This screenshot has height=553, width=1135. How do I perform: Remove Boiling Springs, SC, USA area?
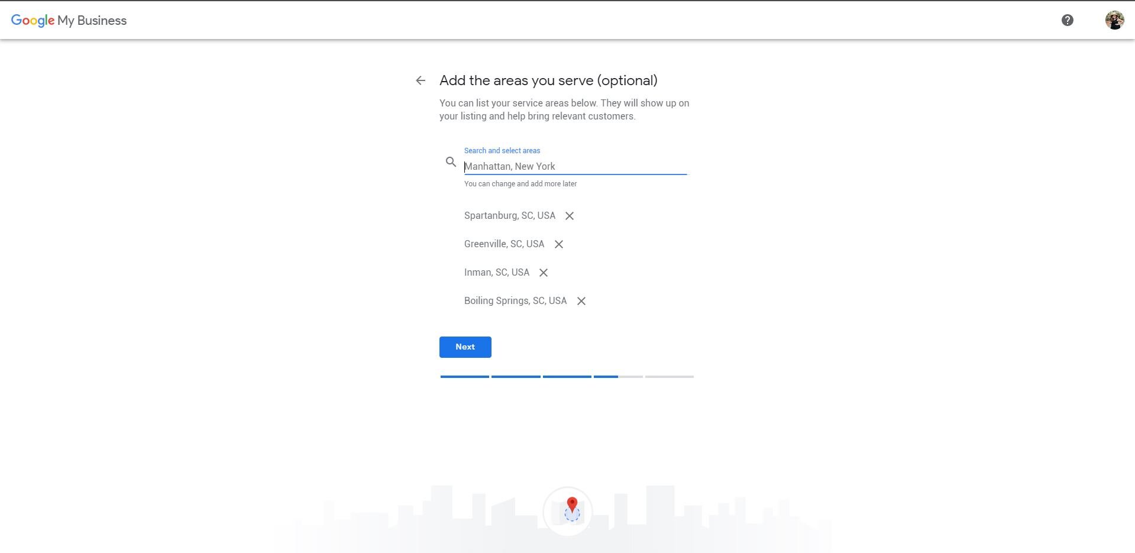click(x=581, y=301)
